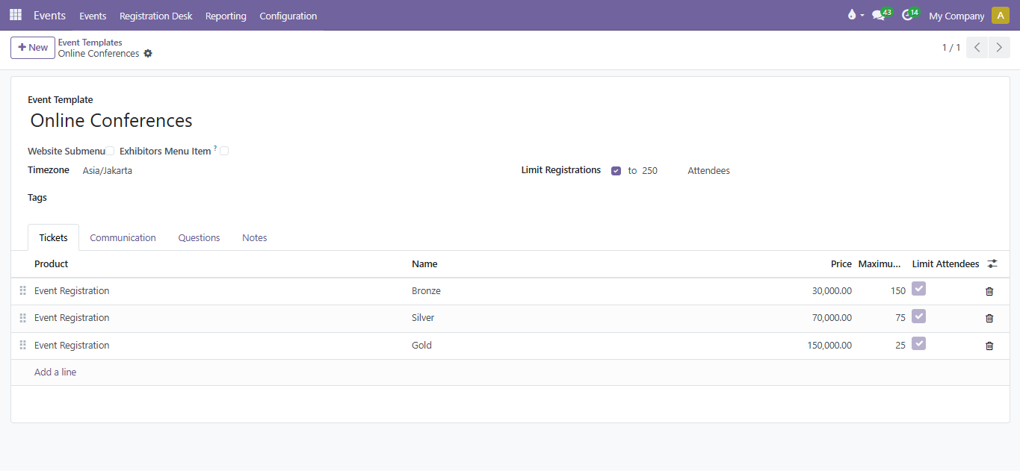
Task: Open the apps grid home menu icon
Action: pyautogui.click(x=16, y=15)
